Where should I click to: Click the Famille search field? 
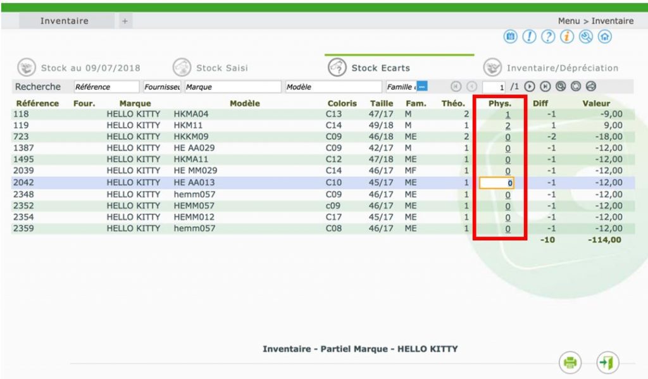[x=401, y=87]
